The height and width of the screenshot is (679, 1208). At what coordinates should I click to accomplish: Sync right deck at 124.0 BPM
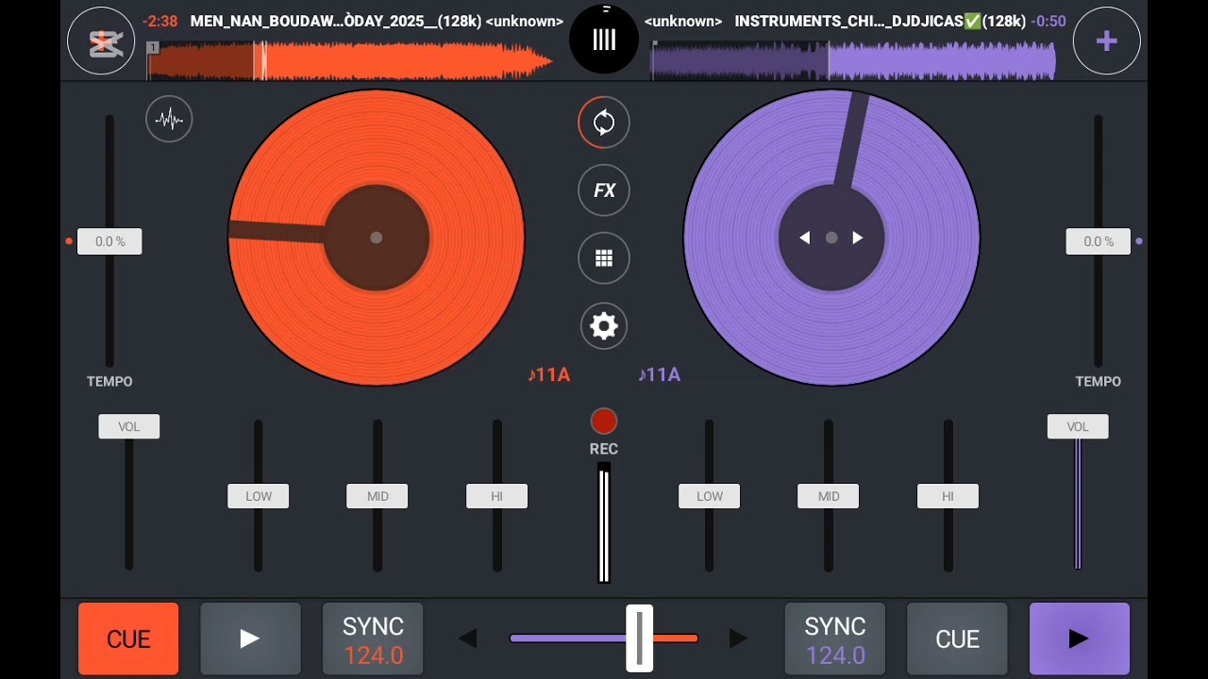835,638
